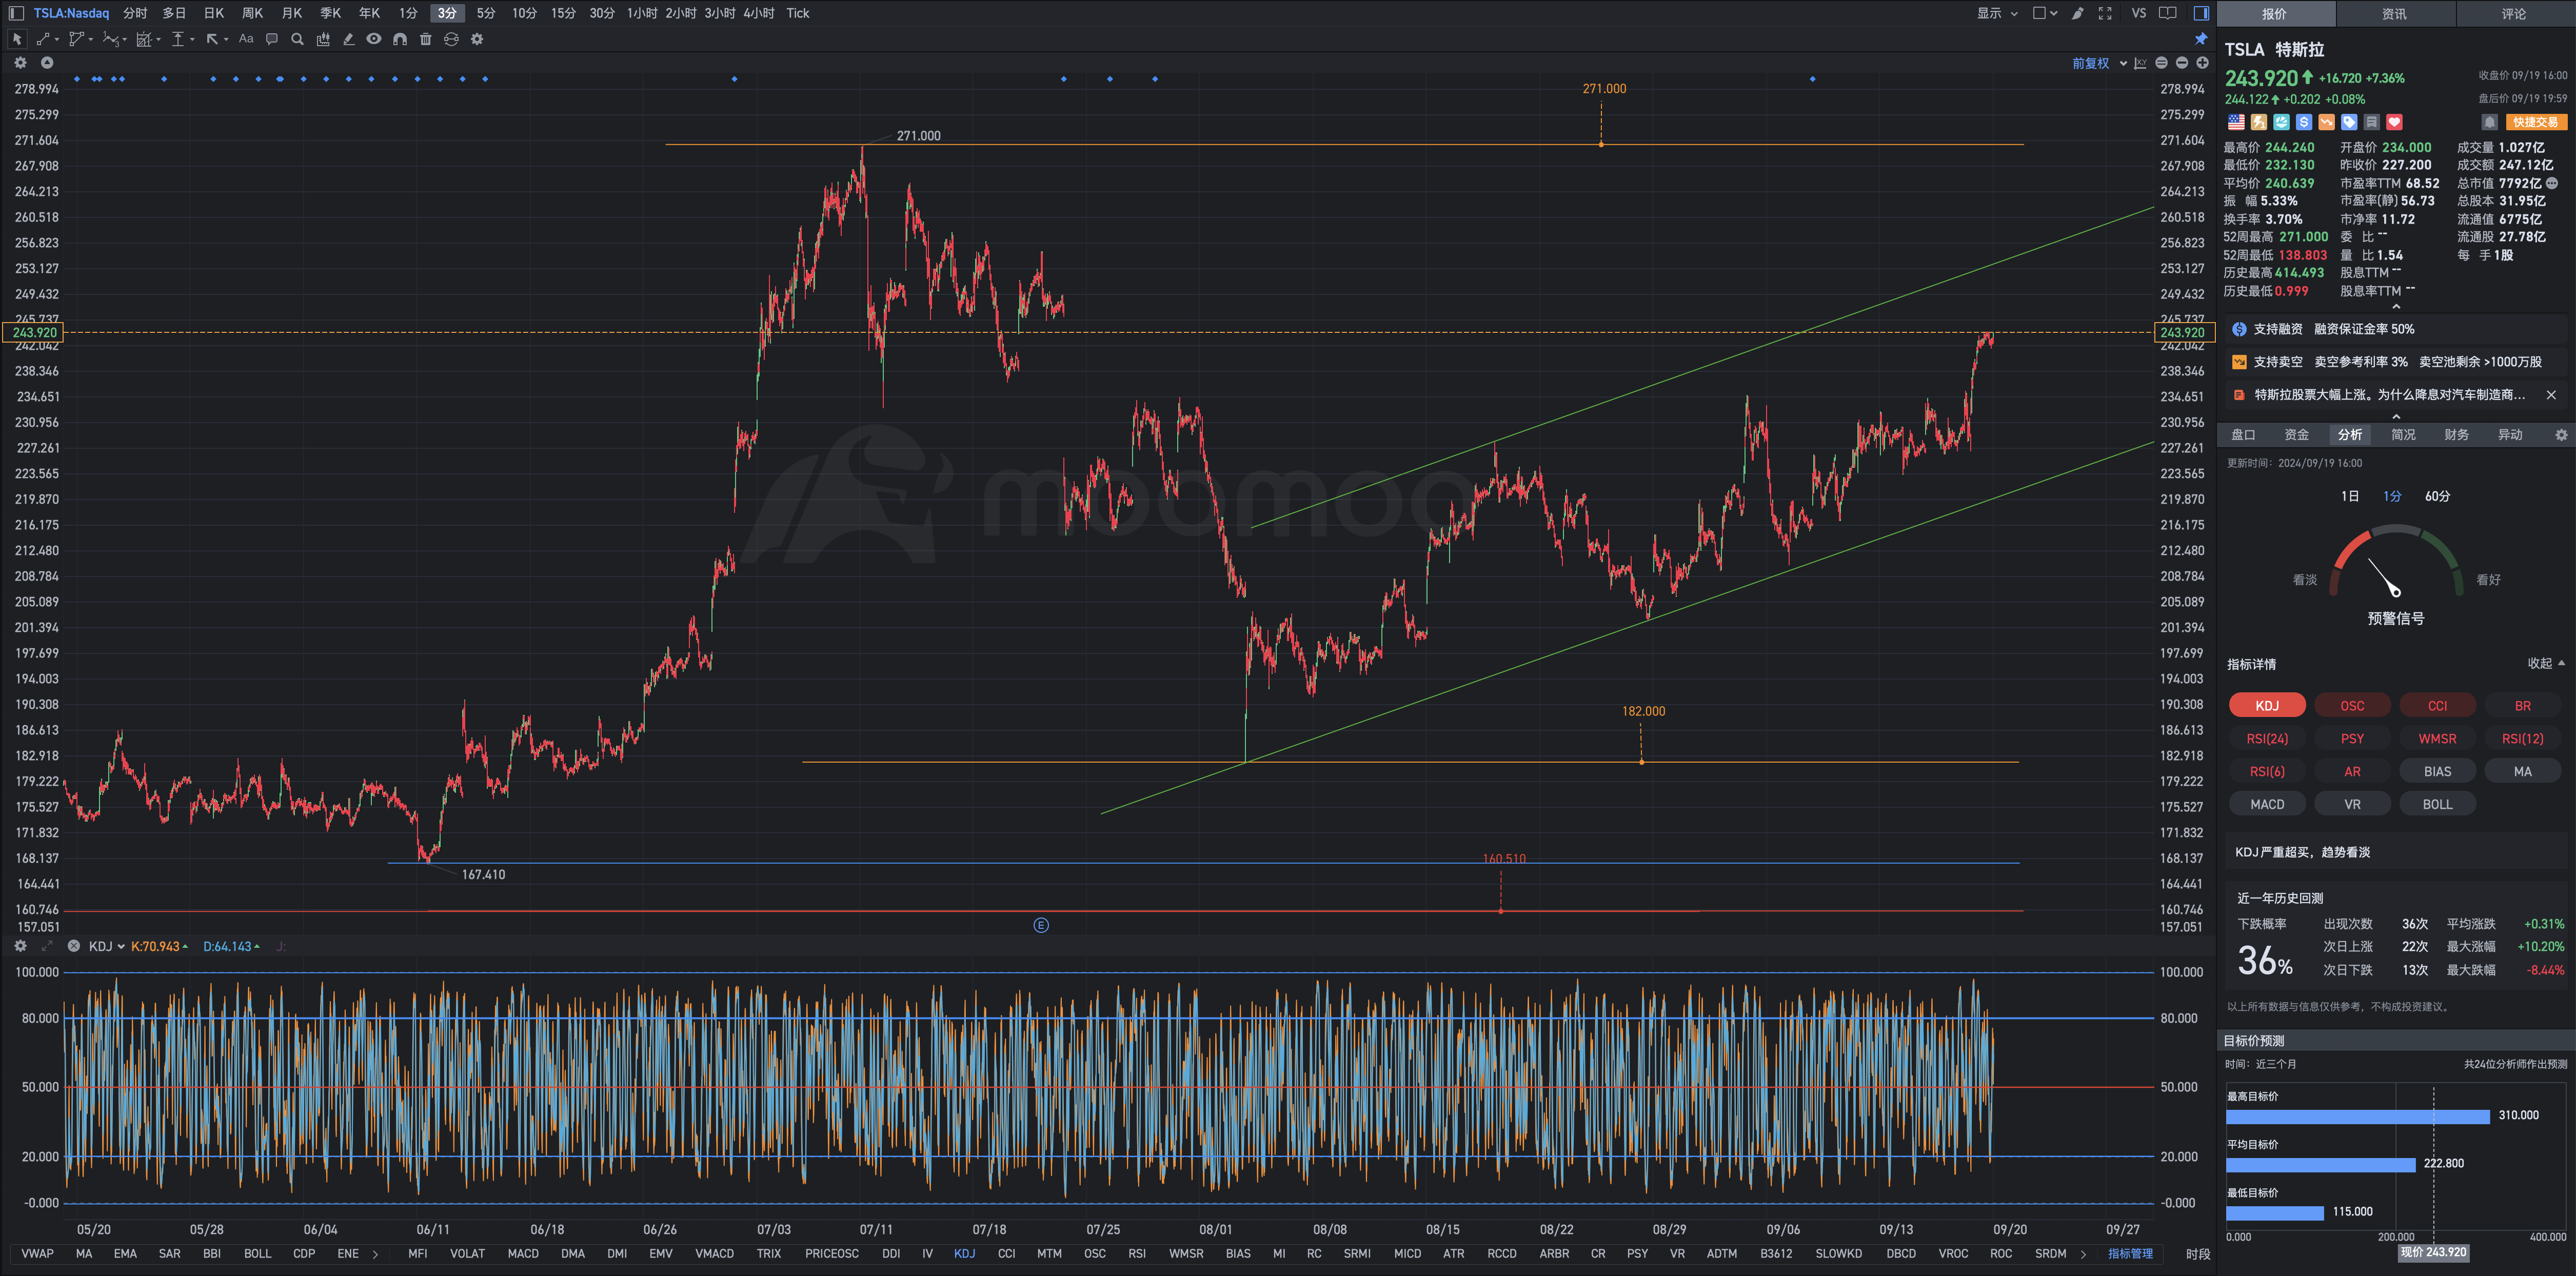Switch to the 资金 tab

(2296, 434)
